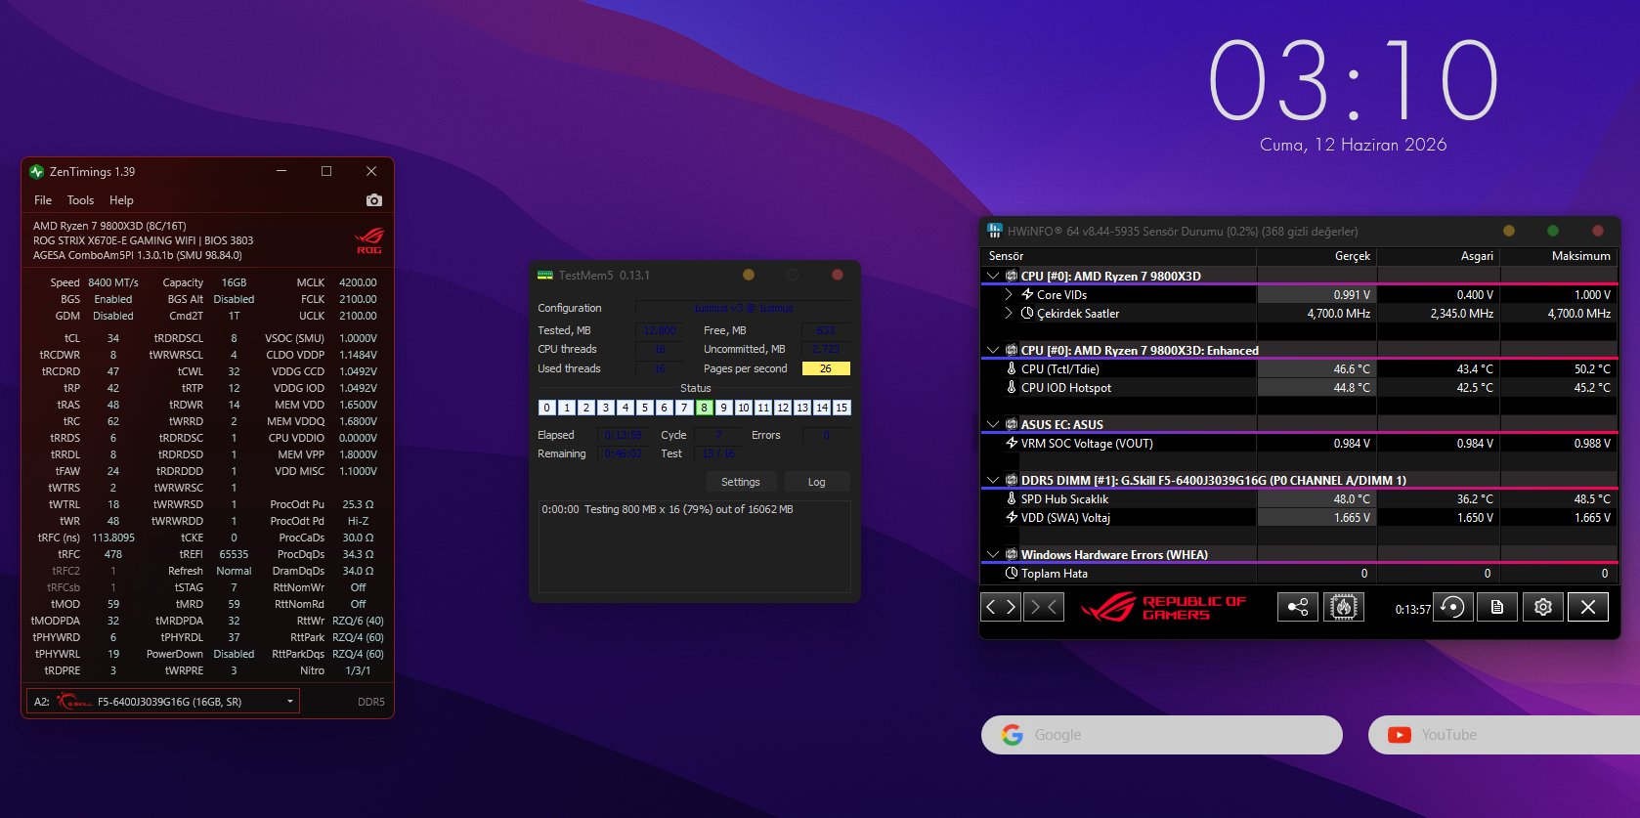The image size is (1640, 818).
Task: Take a ZenTimings screenshot with camera icon
Action: pyautogui.click(x=373, y=200)
